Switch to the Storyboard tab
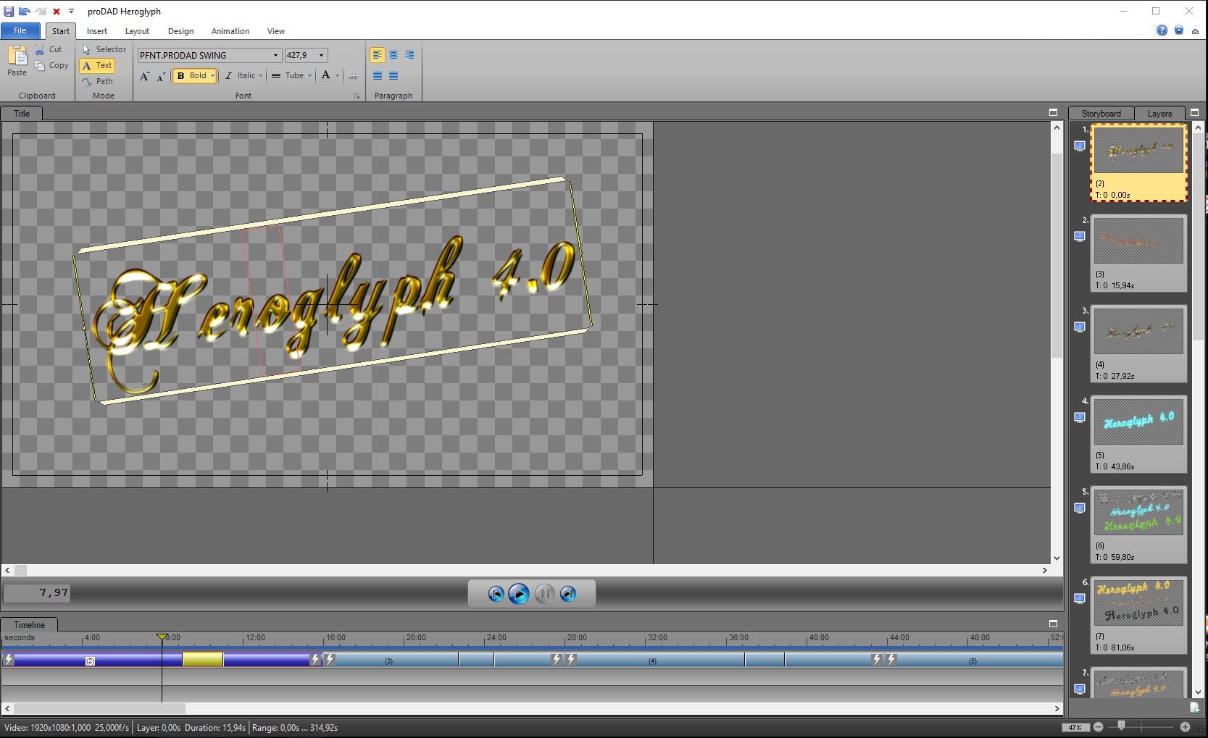 tap(1101, 114)
